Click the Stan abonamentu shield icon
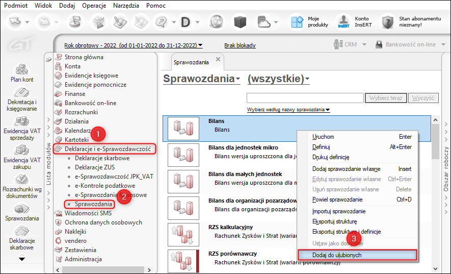Viewport: 451px width, 274px height. click(388, 22)
